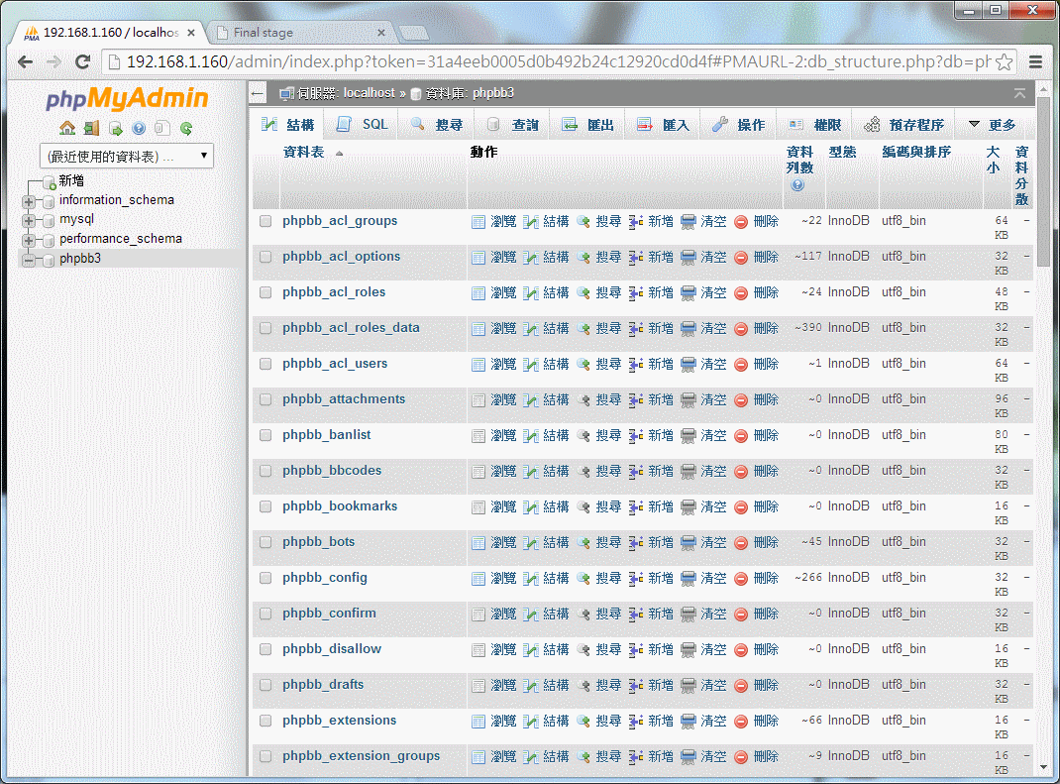Select the phpbb_acl_users row checkbox
Image resolution: width=1060 pixels, height=784 pixels.
265,364
